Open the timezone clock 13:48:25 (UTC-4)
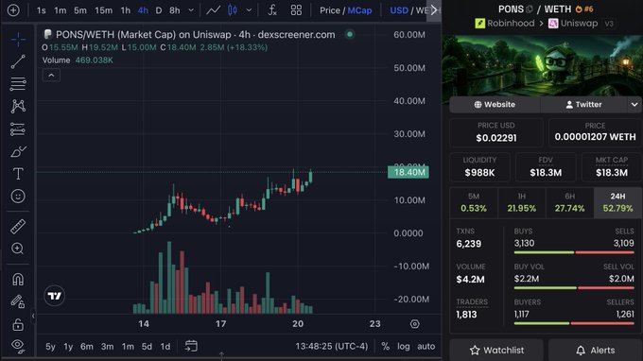 332,346
